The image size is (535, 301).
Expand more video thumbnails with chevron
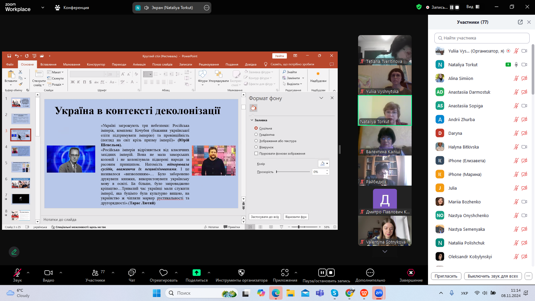tap(385, 252)
